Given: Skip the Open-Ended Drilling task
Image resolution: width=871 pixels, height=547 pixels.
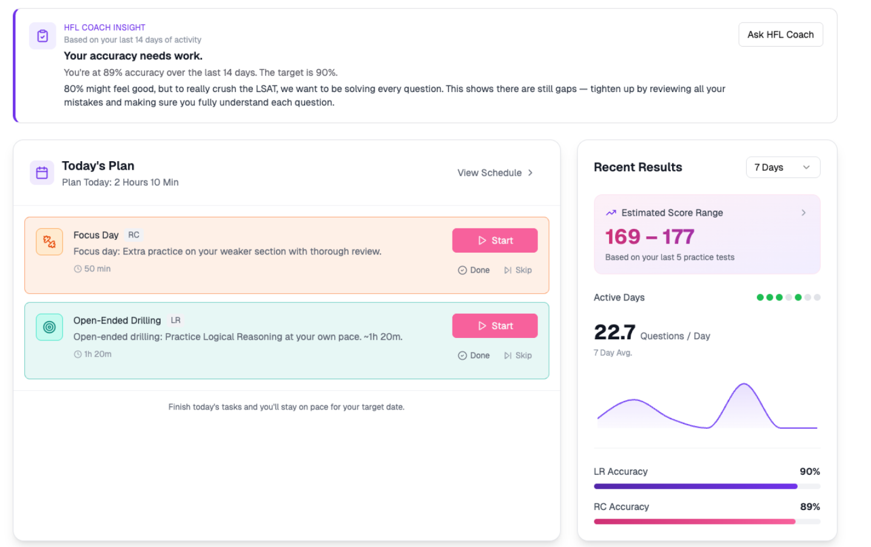Looking at the screenshot, I should (518, 356).
